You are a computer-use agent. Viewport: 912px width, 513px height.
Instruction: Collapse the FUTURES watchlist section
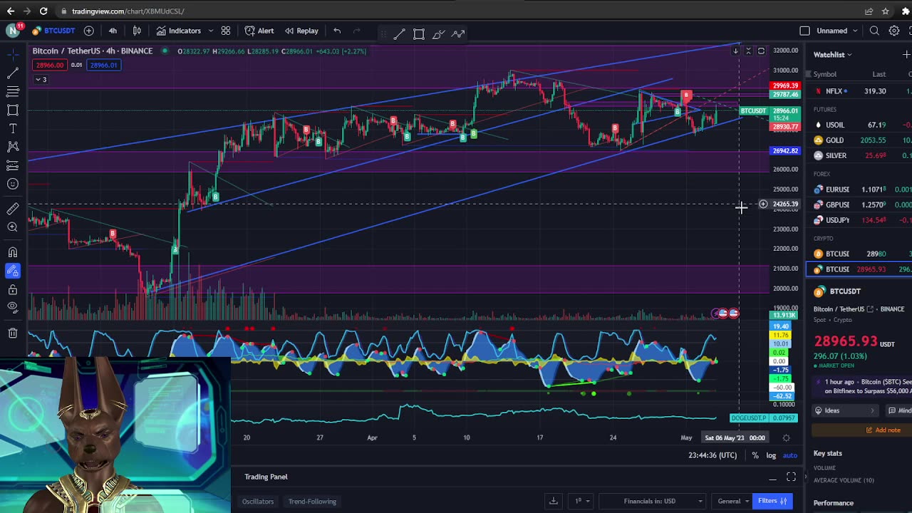click(x=825, y=110)
